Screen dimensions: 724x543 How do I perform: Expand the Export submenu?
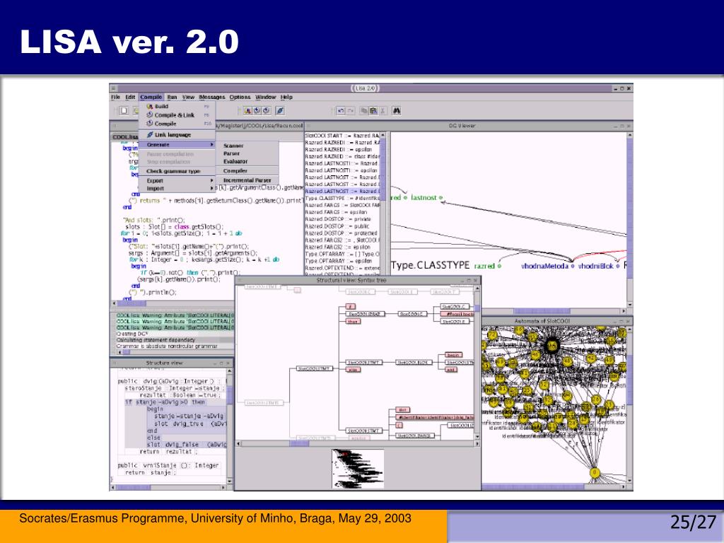(177, 180)
